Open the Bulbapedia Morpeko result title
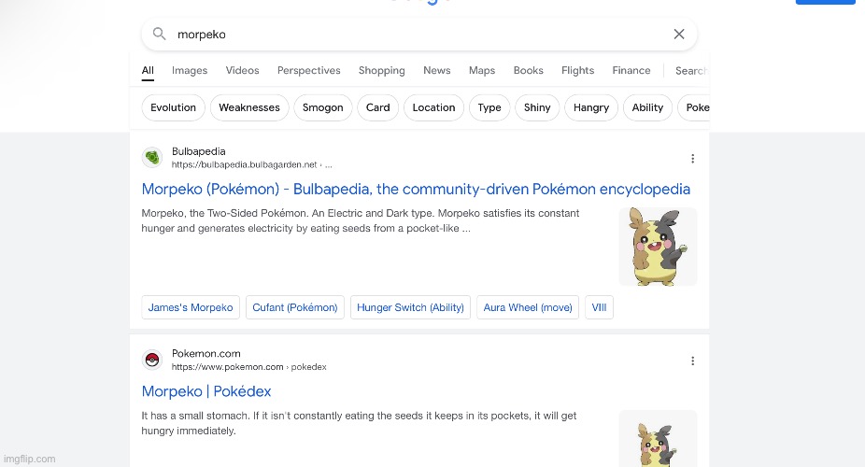Screen dimensions: 865x467 [416, 190]
